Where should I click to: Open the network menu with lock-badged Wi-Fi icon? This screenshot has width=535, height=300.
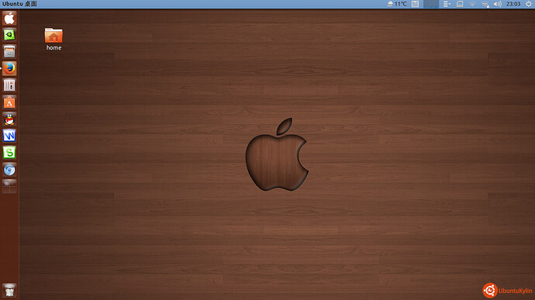pyautogui.click(x=485, y=4)
